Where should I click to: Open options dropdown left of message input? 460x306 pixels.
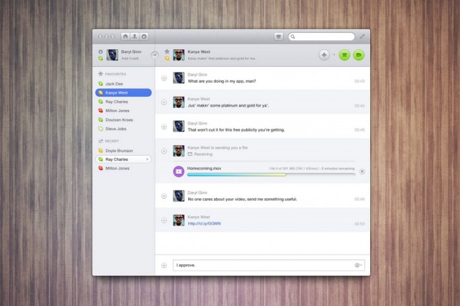164,265
